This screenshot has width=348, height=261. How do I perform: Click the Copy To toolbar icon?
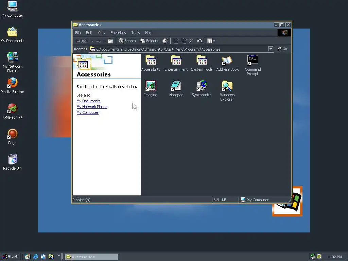184,41
